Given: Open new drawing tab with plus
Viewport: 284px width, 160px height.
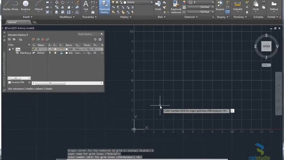Looking at the screenshot, I should point(35,22).
